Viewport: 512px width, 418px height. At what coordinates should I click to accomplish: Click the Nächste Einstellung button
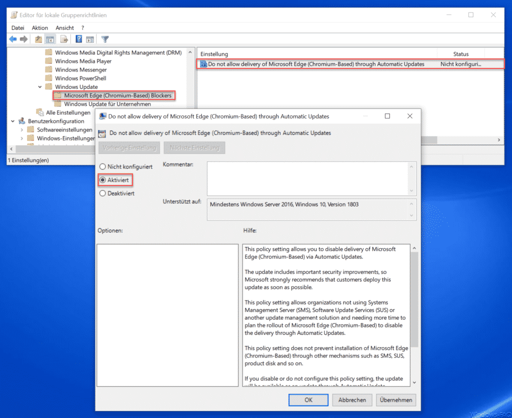coord(194,147)
